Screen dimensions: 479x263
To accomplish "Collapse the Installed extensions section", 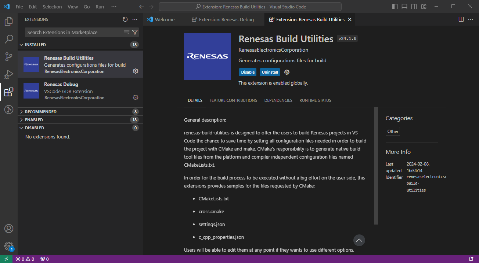I will click(x=80, y=45).
